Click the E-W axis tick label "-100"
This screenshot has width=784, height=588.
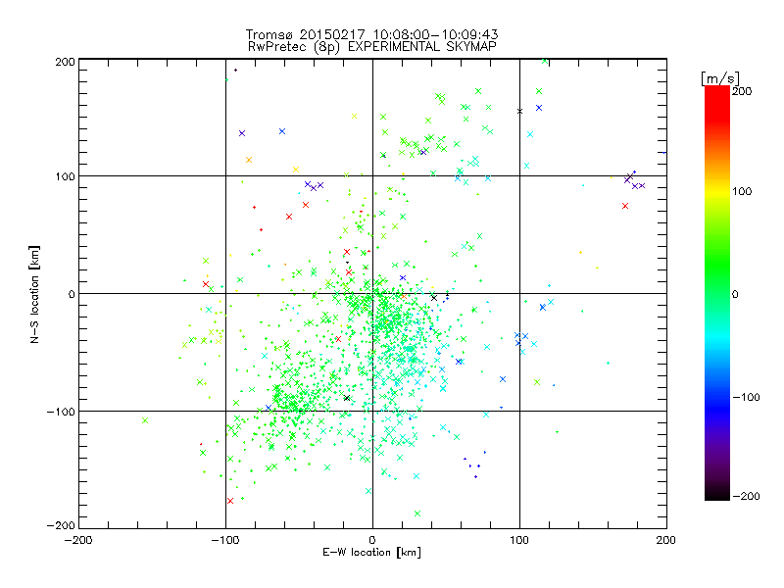coord(225,540)
